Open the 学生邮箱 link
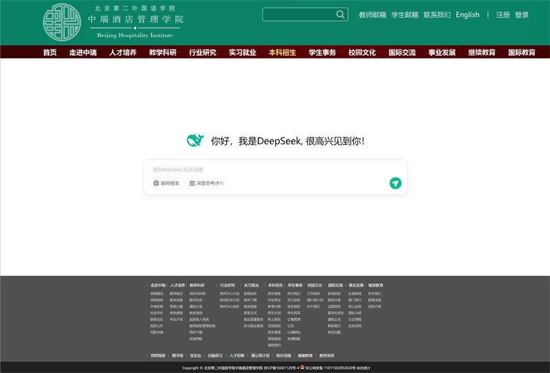The width and height of the screenshot is (550, 373). (405, 14)
